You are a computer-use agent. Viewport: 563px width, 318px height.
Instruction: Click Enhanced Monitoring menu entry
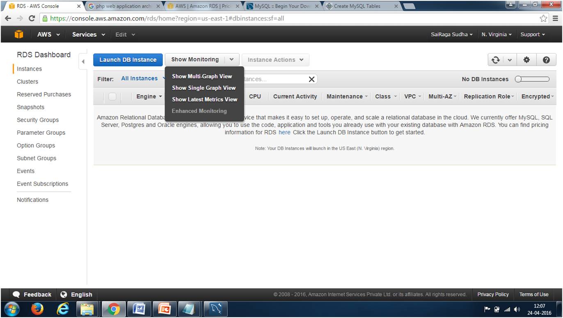click(x=199, y=111)
